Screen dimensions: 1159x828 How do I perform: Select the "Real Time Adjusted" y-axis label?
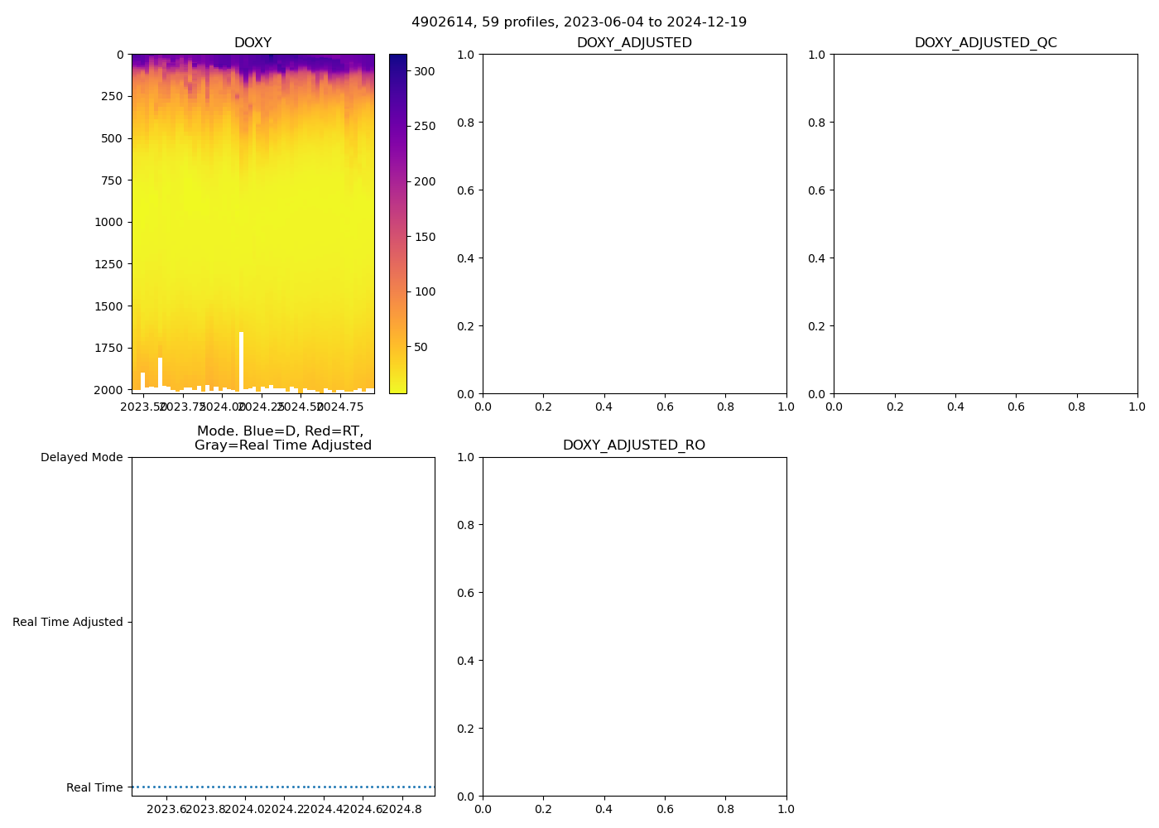[x=67, y=623]
